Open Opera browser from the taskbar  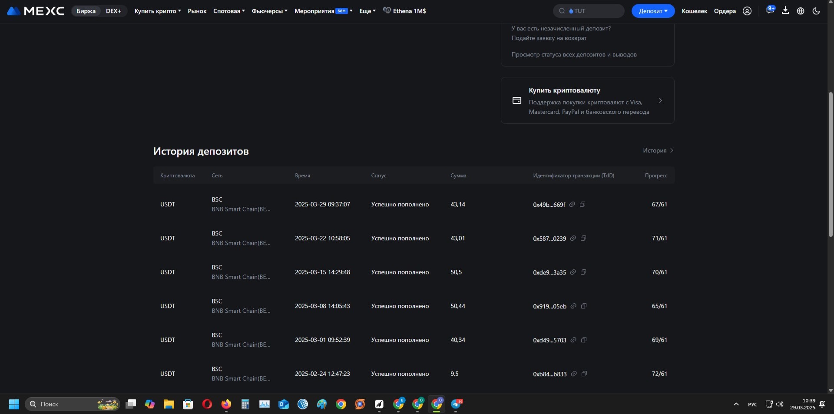(207, 404)
